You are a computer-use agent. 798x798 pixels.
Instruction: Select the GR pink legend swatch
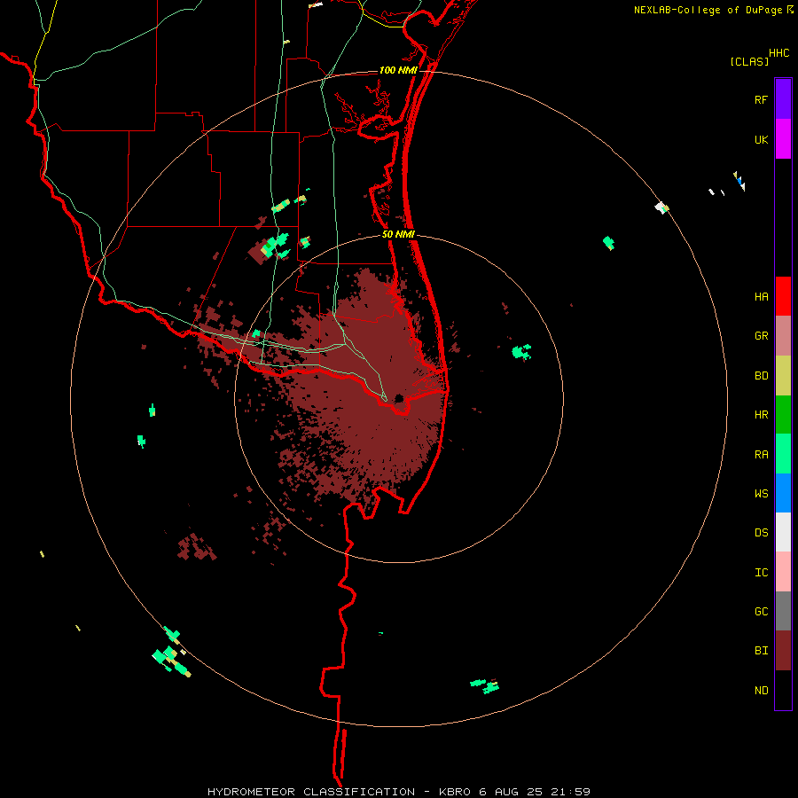783,336
